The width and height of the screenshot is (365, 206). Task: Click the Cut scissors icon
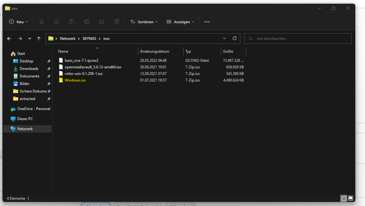tap(41, 22)
